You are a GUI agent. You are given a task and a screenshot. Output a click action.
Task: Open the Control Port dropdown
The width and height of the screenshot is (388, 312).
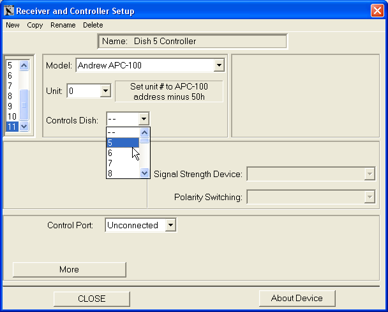point(170,225)
